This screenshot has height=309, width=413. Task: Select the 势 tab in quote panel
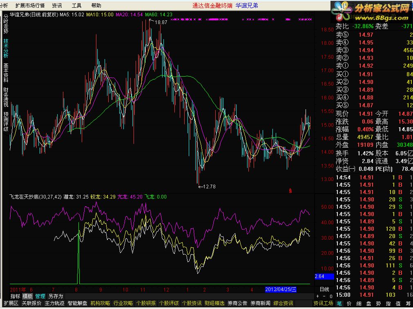378,303
